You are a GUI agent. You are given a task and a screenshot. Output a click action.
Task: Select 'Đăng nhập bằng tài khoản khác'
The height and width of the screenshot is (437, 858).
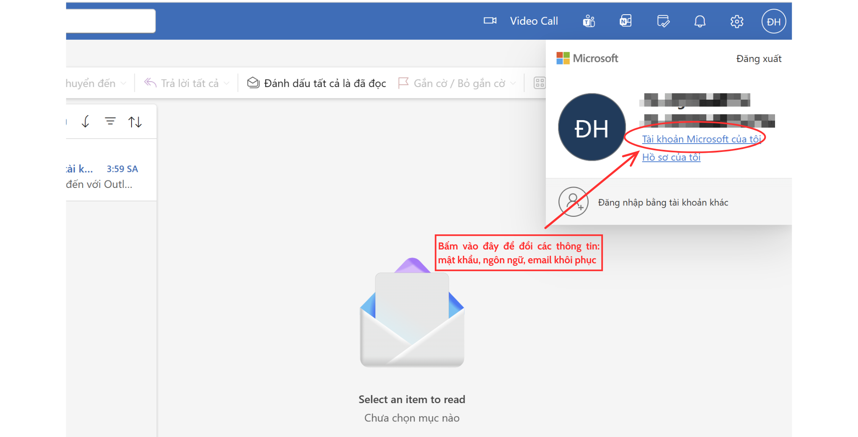click(x=663, y=203)
